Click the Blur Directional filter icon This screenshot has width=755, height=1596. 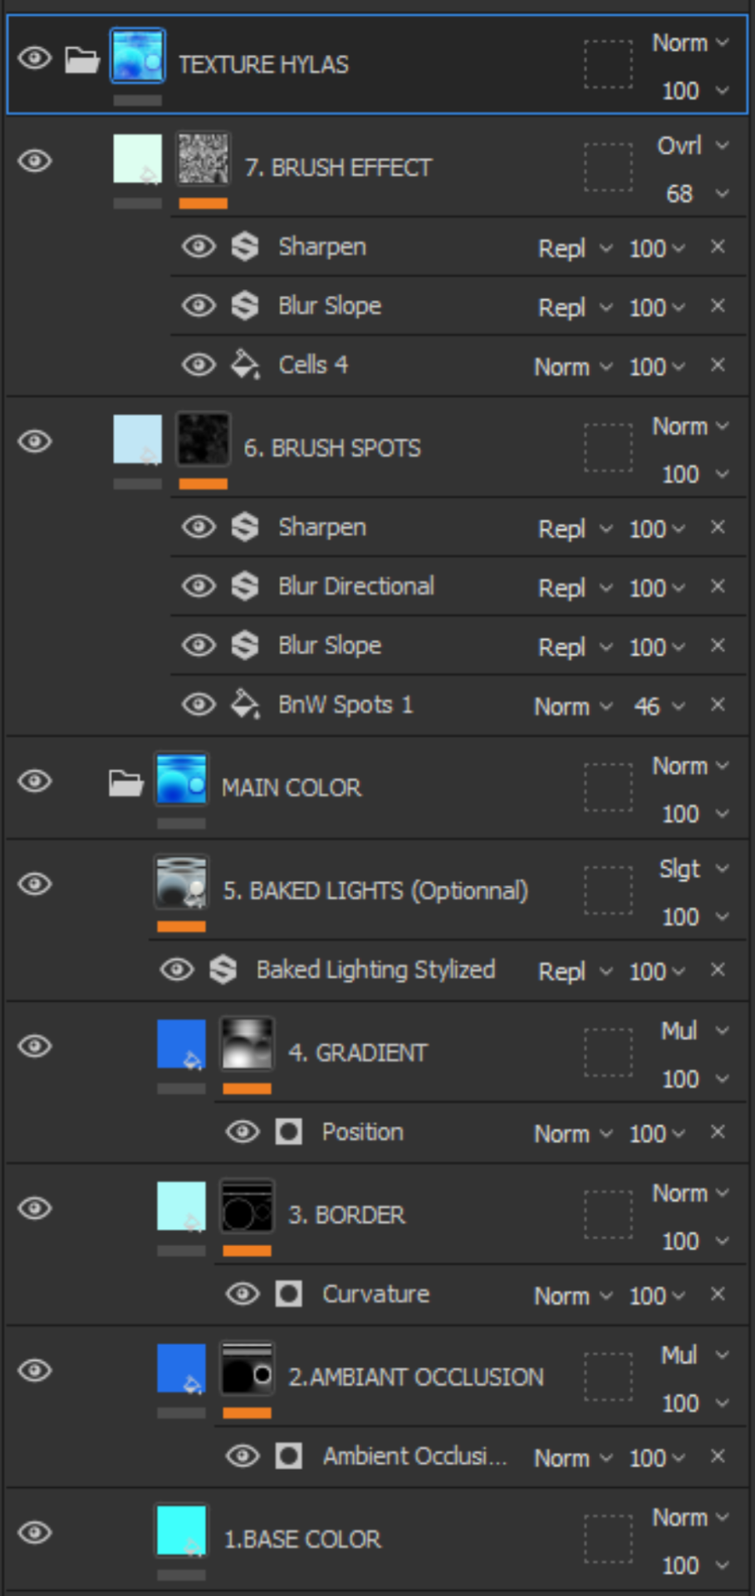tap(245, 586)
